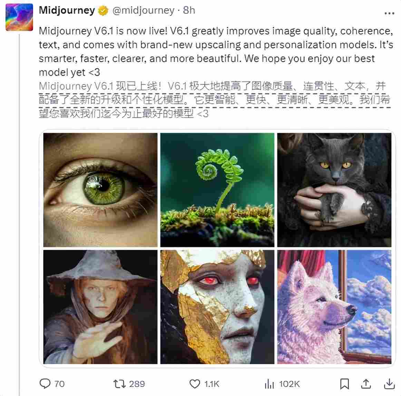The width and height of the screenshot is (401, 396).
Task: Click the retweet icon on the tweet
Action: tap(120, 383)
